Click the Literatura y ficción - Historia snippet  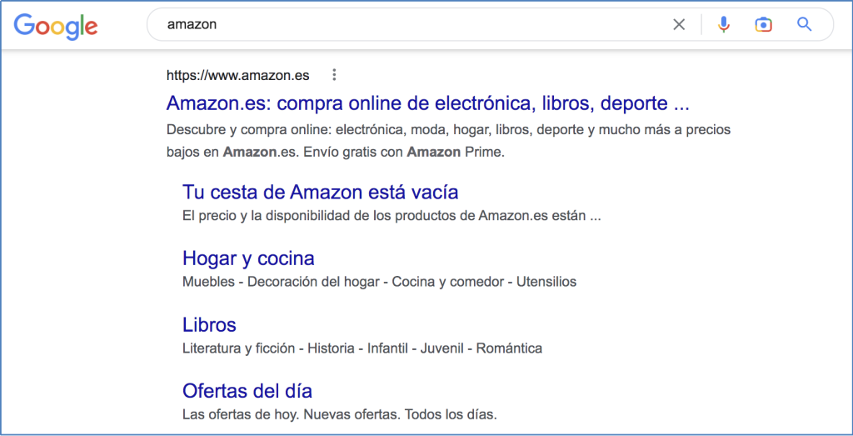pyautogui.click(x=362, y=348)
